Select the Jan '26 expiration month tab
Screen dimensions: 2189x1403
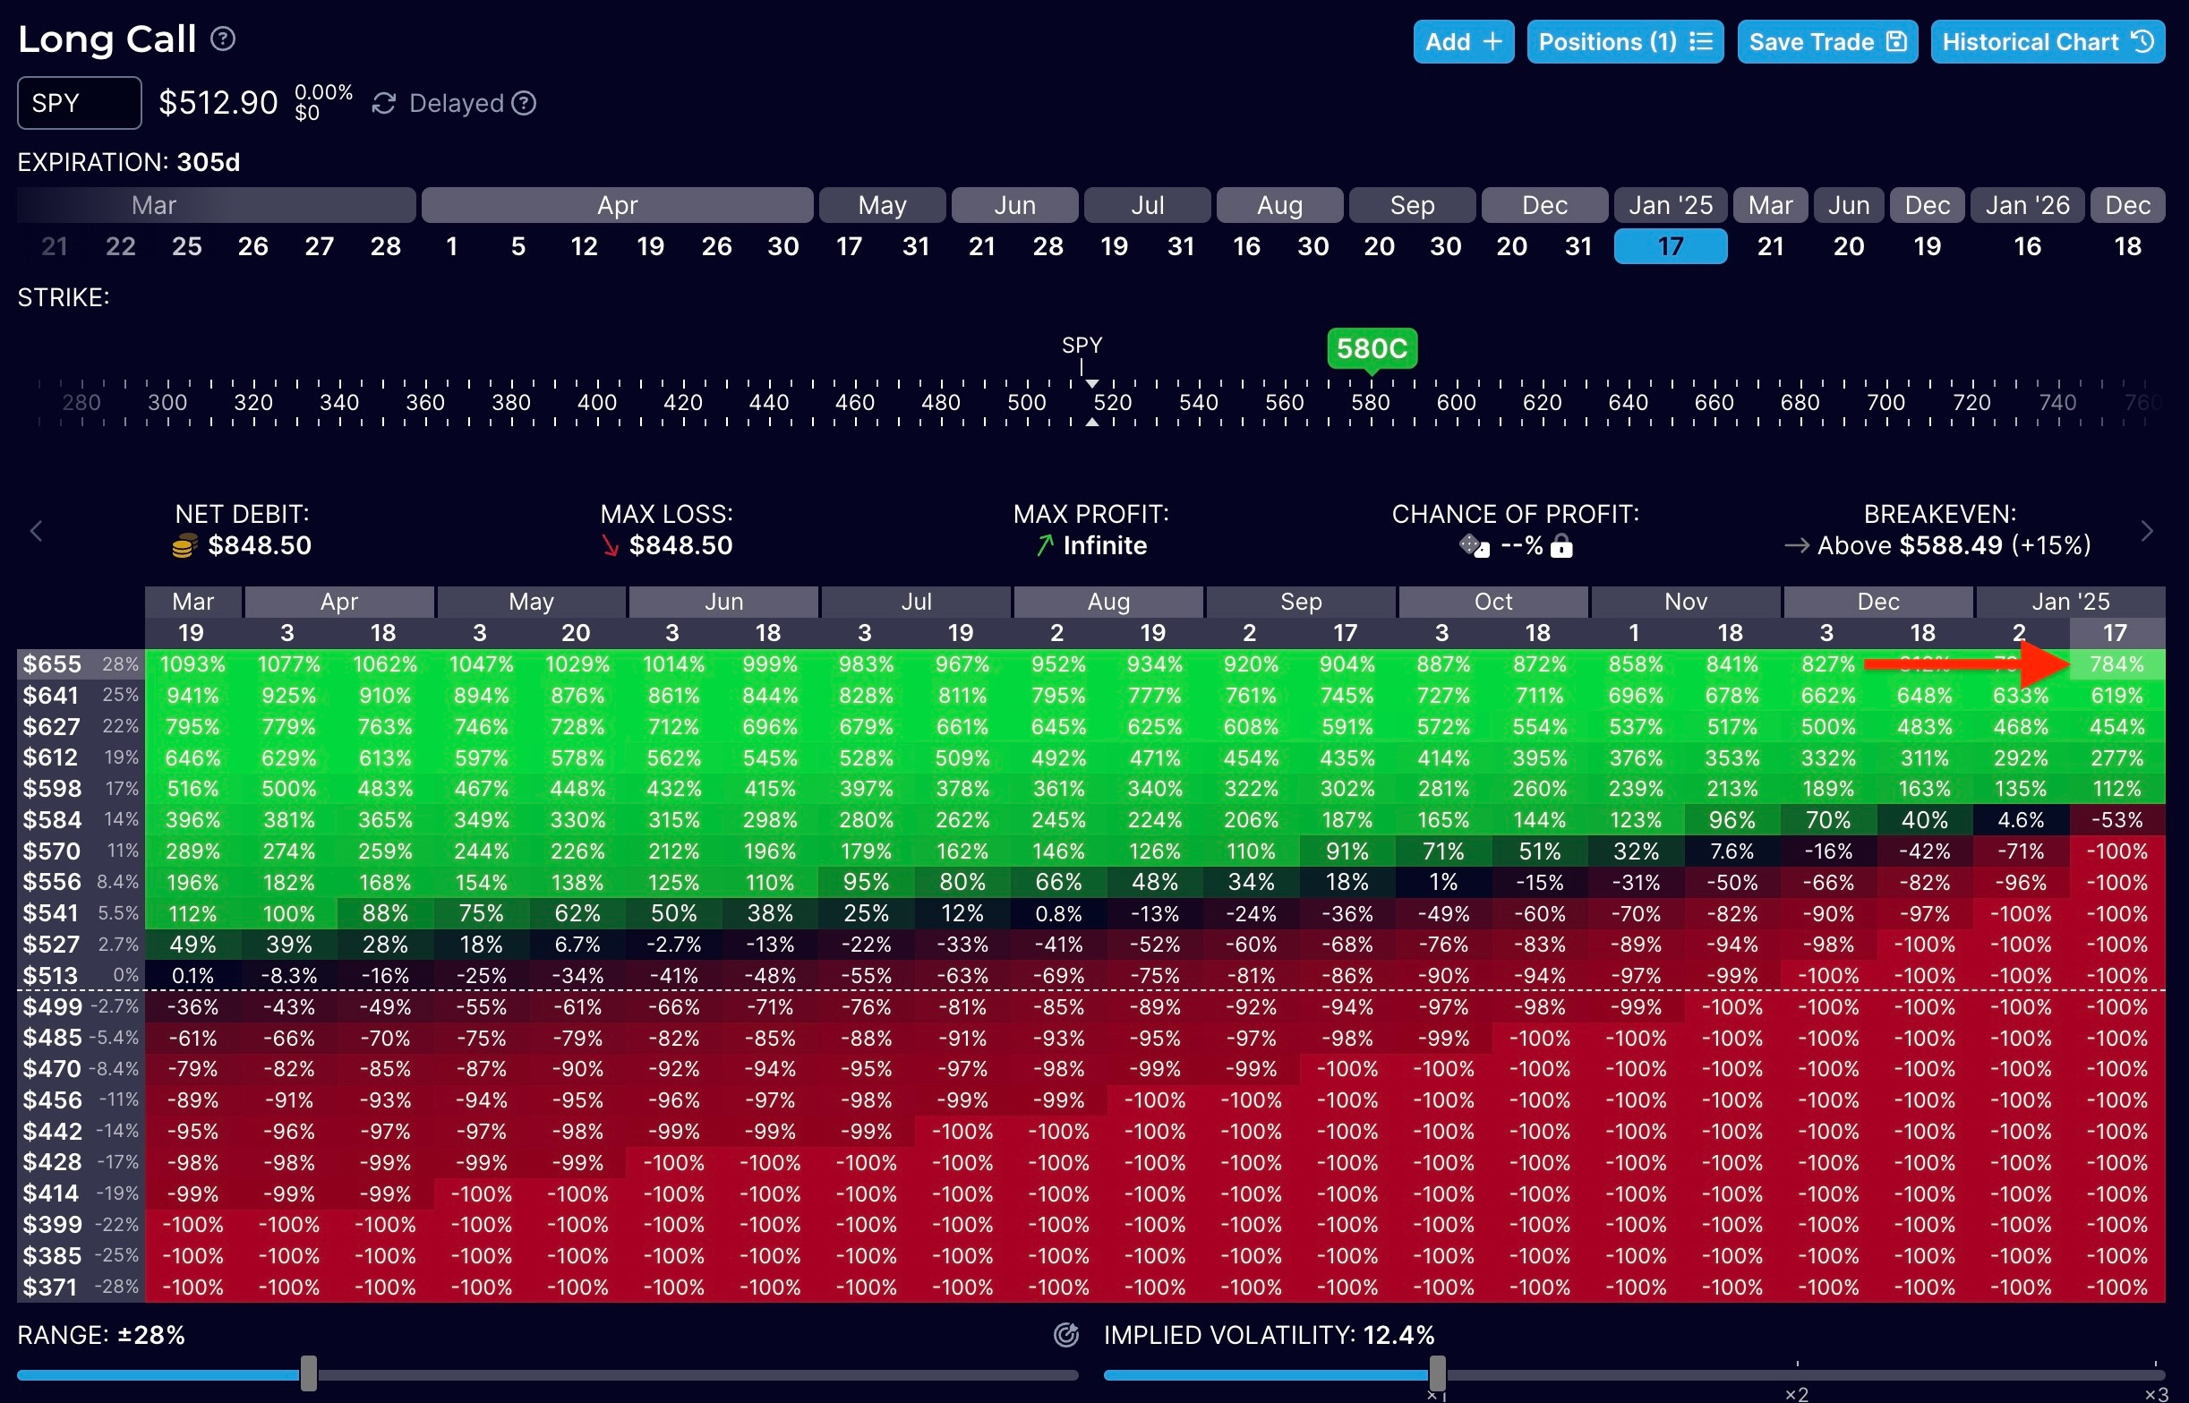point(2027,205)
